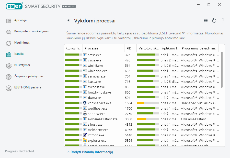Select the ctfmon.exe process entry

pyautogui.click(x=96, y=135)
